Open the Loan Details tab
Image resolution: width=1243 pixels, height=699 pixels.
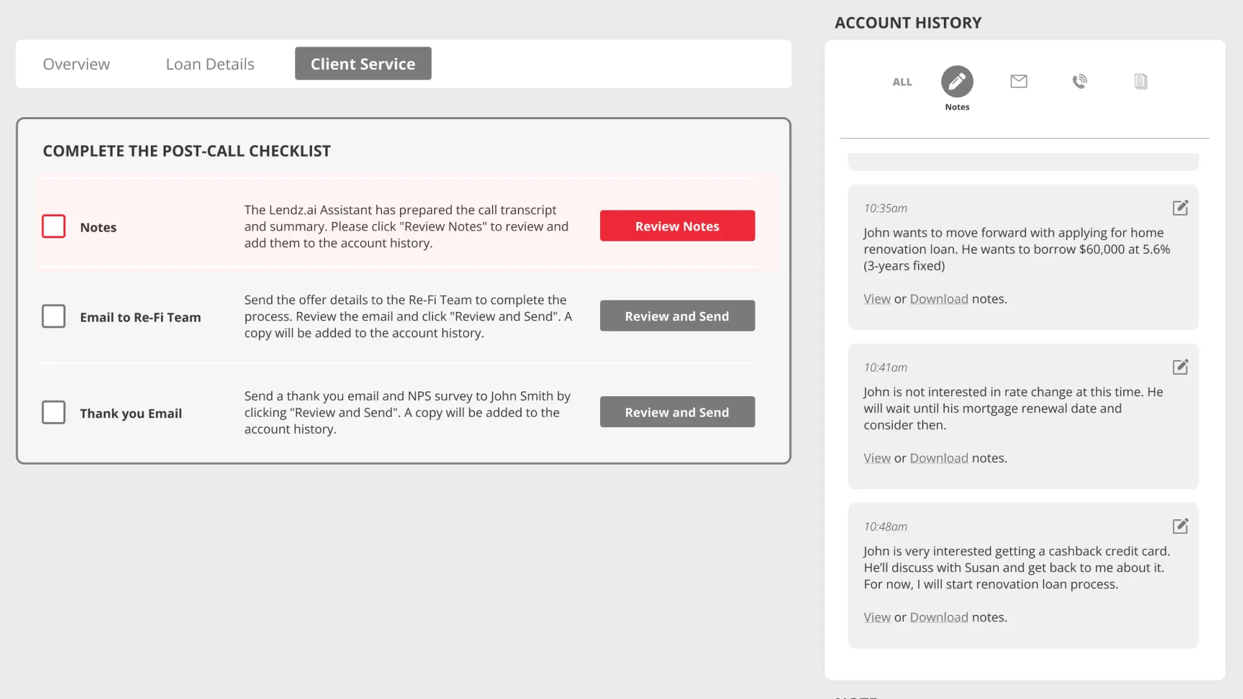(x=210, y=64)
